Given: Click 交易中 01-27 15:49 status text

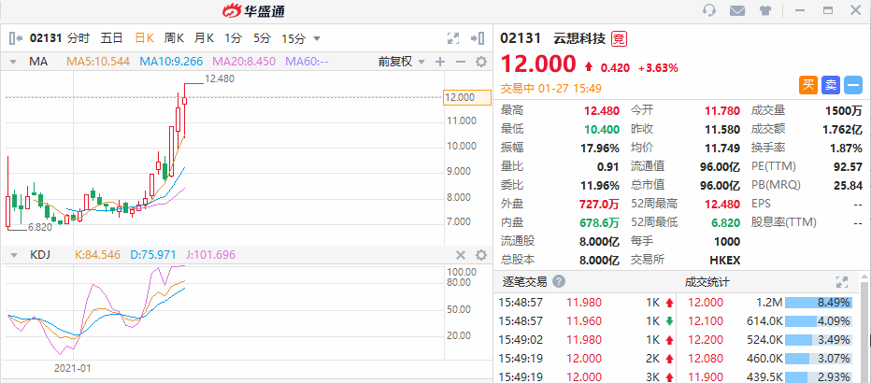Looking at the screenshot, I should 551,88.
